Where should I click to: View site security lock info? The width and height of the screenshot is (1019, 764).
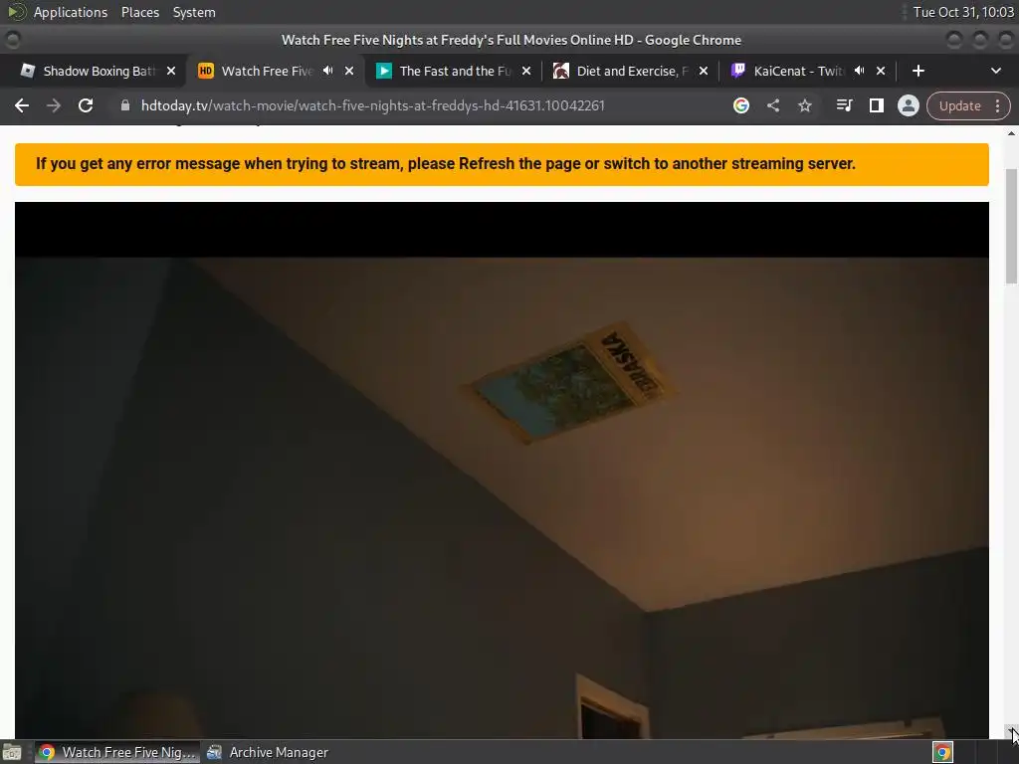tap(125, 105)
